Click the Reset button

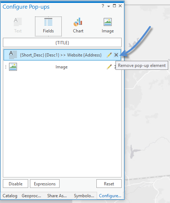[x=109, y=184]
